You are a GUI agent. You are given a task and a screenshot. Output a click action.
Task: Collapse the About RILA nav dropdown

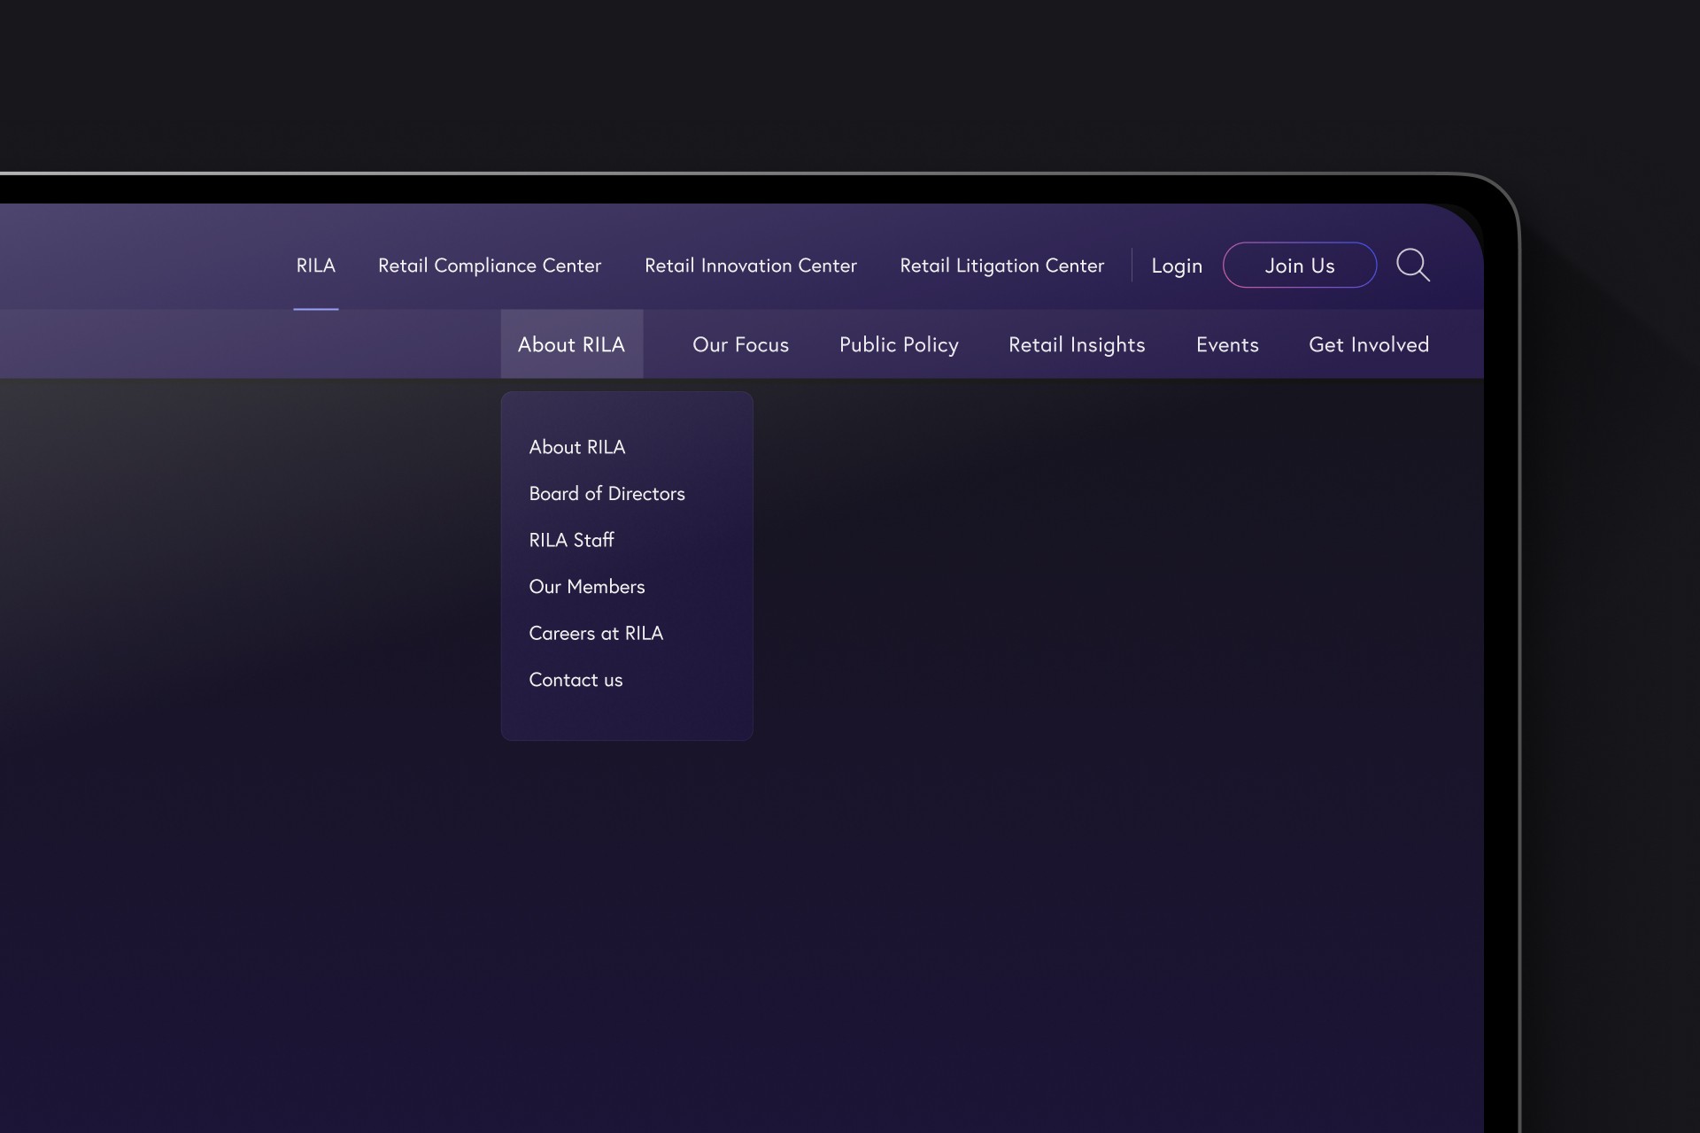click(571, 344)
